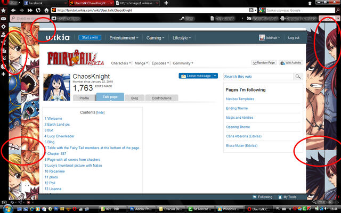Open the Navbox Templates followed page
This screenshot has width=341, height=213.
coord(240,99)
